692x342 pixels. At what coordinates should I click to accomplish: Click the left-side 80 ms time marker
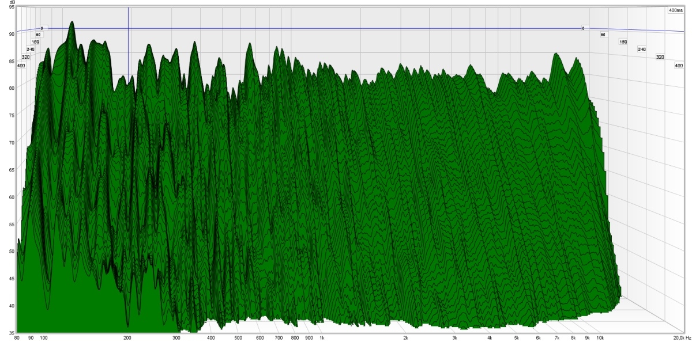pos(38,35)
